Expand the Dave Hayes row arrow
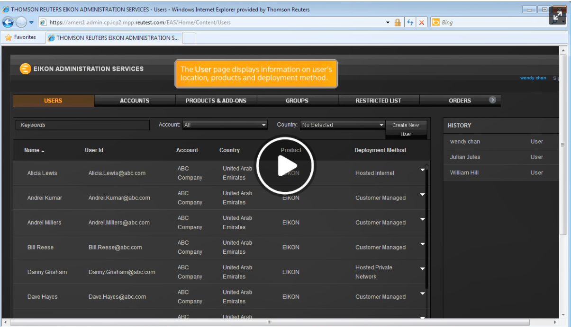Image resolution: width=571 pixels, height=327 pixels. pos(422,293)
